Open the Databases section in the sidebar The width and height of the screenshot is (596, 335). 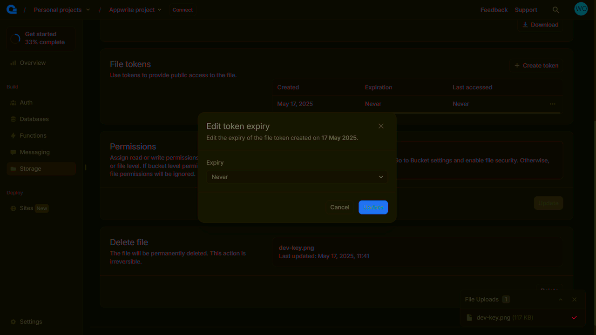34,119
